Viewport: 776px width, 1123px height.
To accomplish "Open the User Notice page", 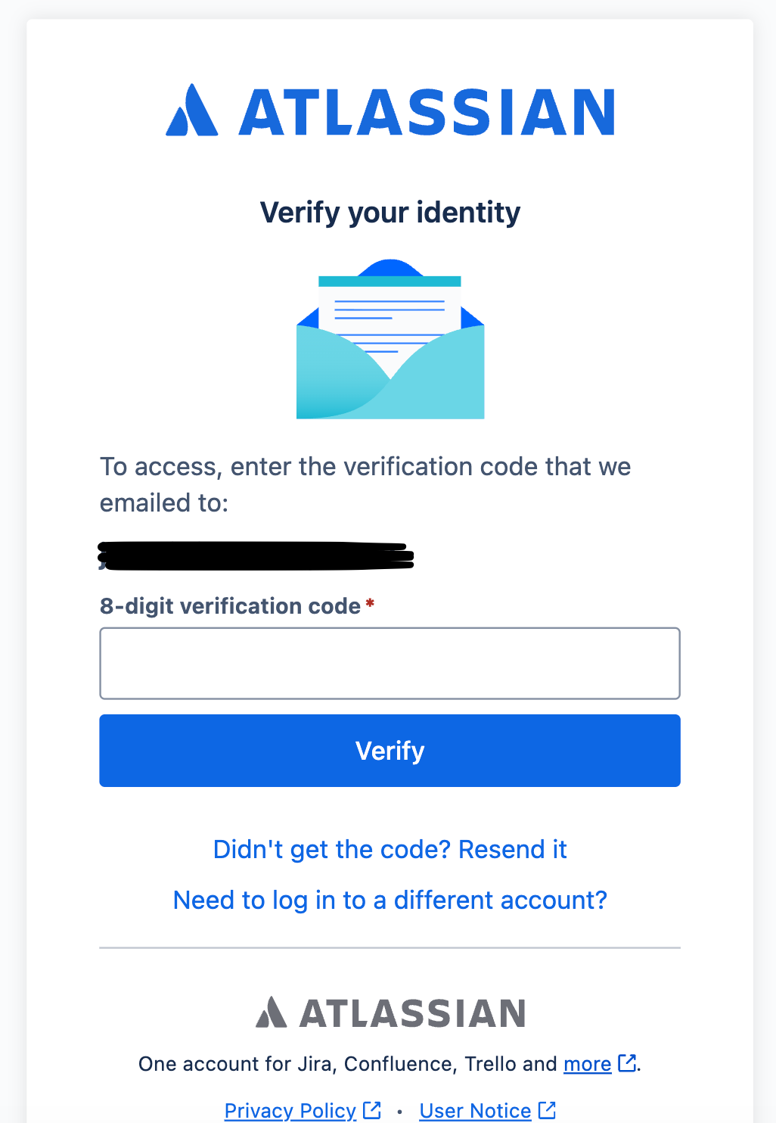I will (474, 1109).
